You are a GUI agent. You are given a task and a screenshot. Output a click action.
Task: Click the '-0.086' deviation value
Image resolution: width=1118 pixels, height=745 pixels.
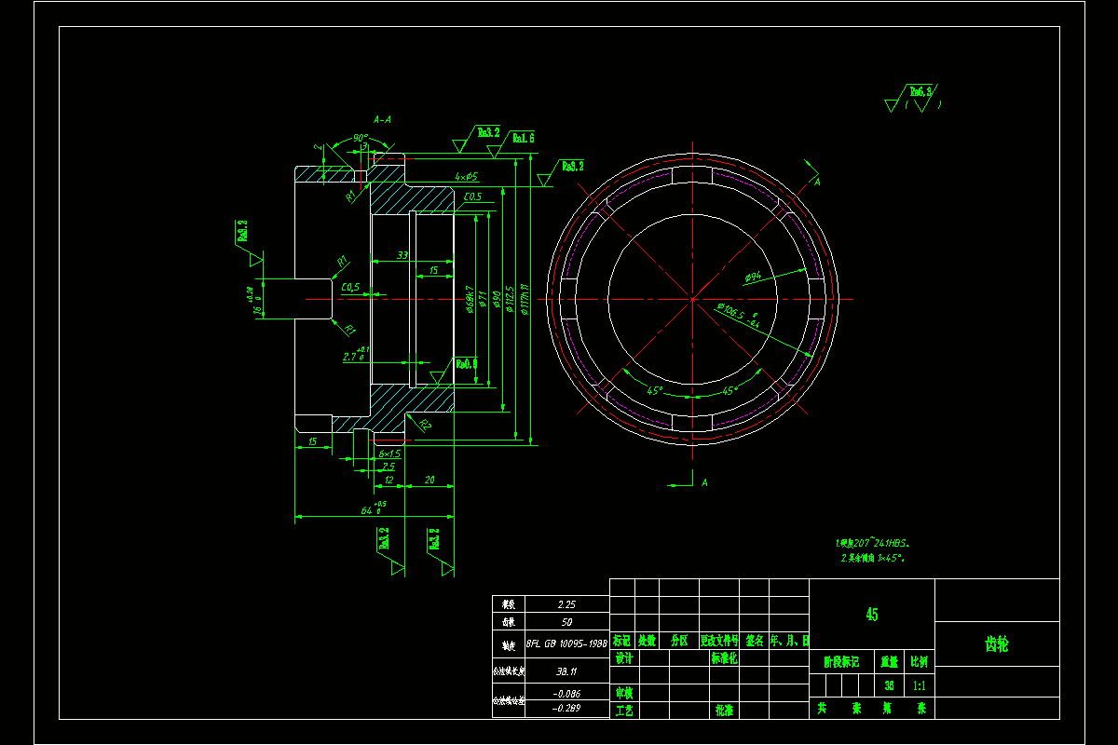pyautogui.click(x=567, y=694)
